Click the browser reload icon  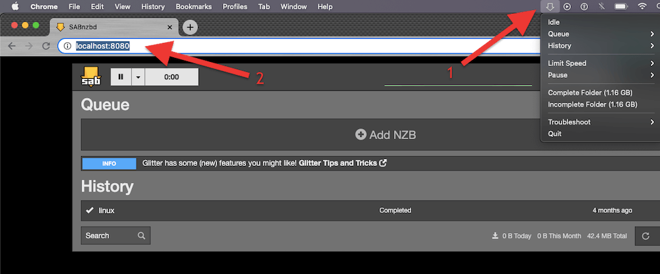[46, 46]
